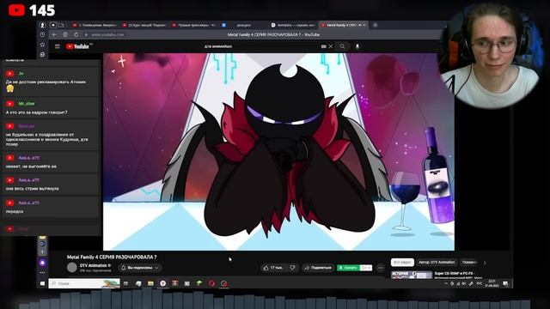
Task: Open the YouTube hamburger guide menu
Action: click(x=58, y=46)
